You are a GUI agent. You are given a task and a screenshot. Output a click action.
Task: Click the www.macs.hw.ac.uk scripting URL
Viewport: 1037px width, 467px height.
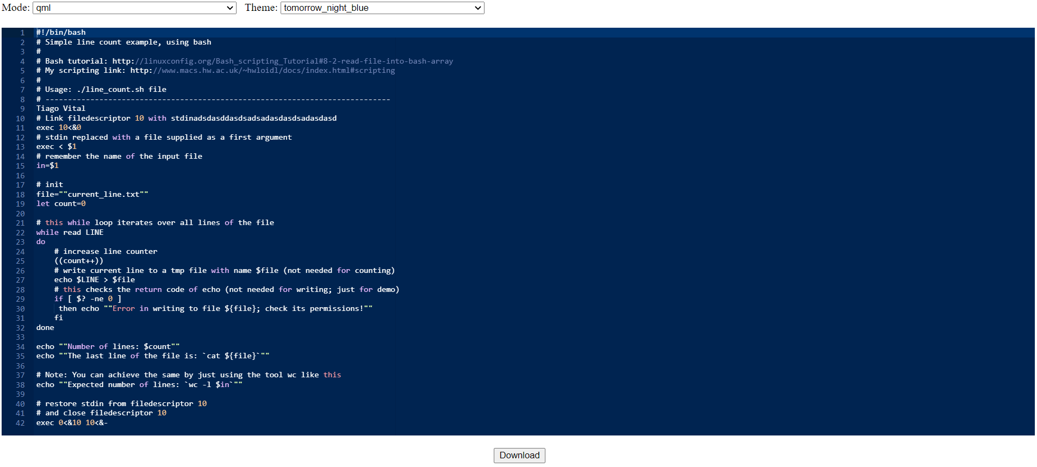tap(263, 71)
